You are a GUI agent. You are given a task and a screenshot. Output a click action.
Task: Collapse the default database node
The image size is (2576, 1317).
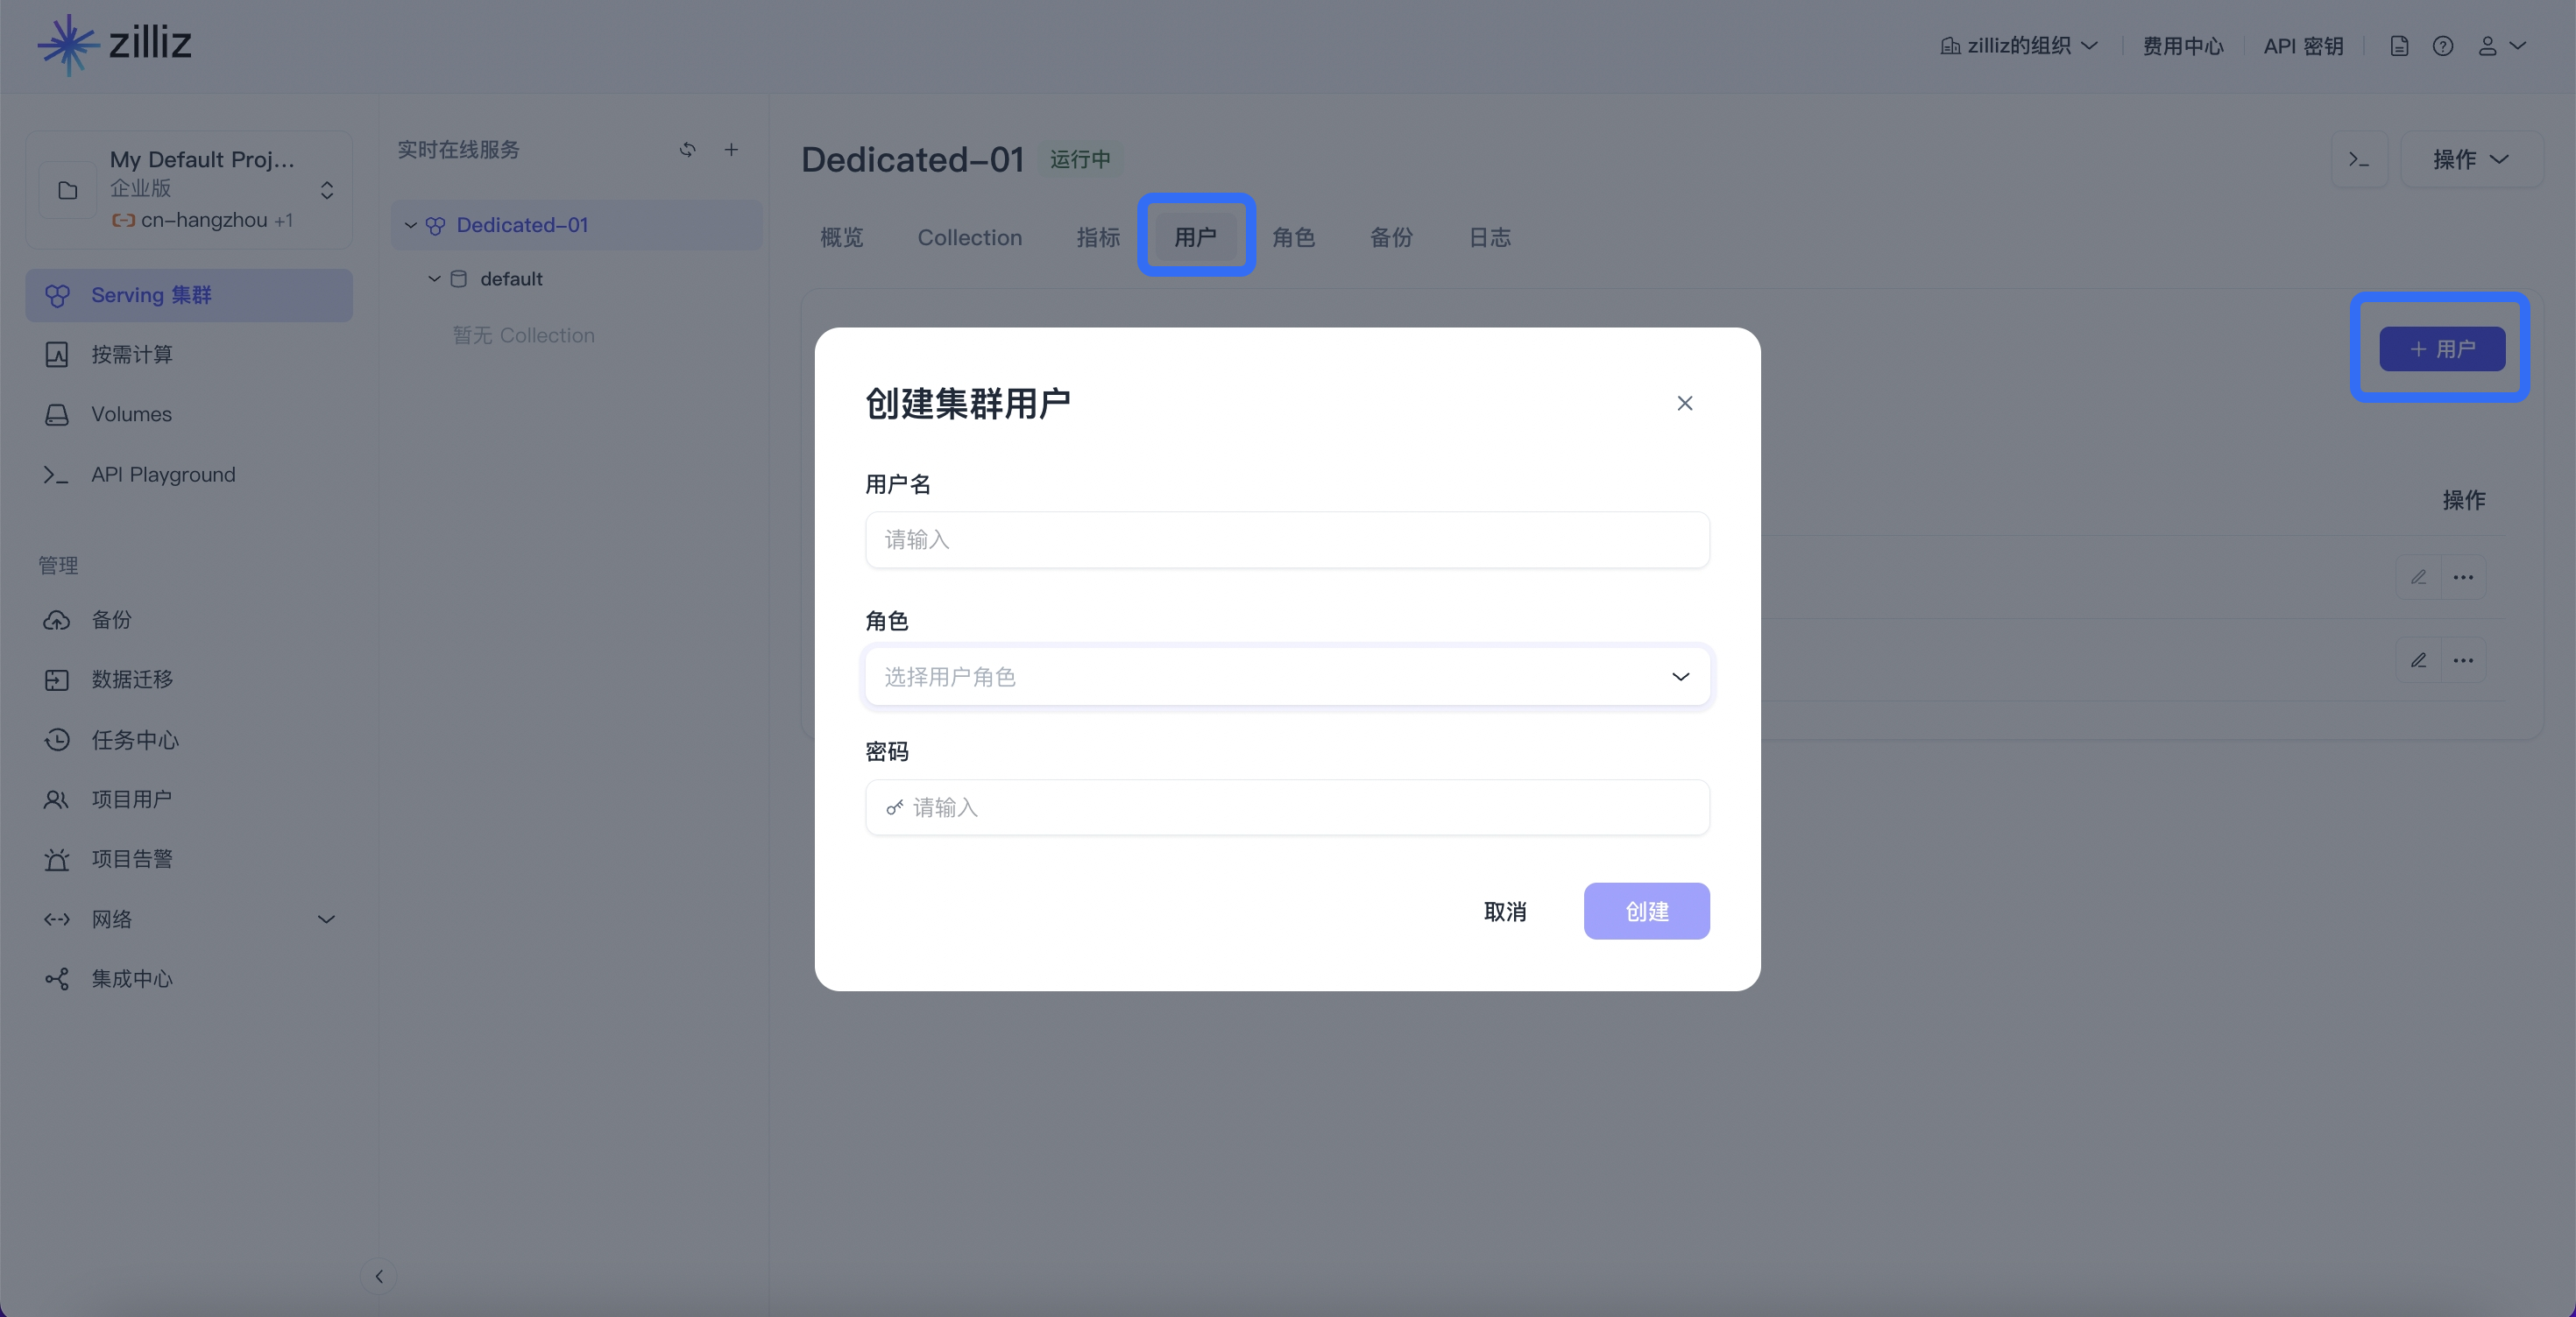click(x=434, y=278)
